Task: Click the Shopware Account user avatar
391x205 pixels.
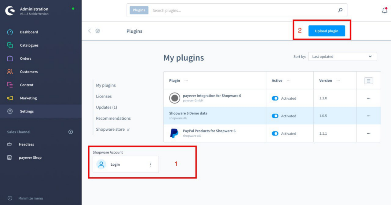Action: pos(101,164)
